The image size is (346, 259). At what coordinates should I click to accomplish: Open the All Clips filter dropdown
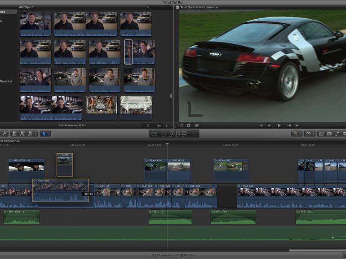point(27,7)
